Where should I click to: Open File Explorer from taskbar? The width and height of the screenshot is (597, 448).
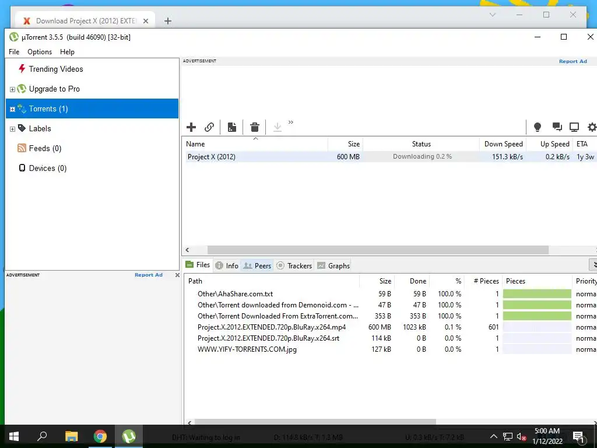(71, 436)
